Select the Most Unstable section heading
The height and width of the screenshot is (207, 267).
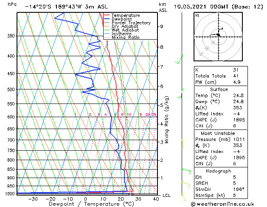click(219, 133)
